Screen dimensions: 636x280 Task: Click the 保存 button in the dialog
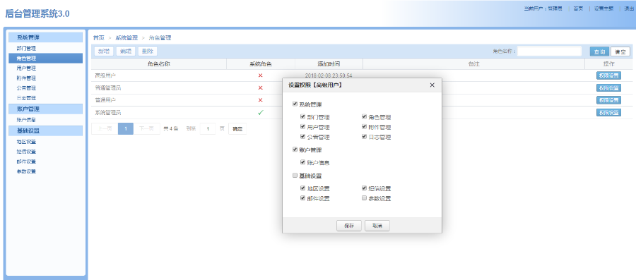(x=349, y=226)
